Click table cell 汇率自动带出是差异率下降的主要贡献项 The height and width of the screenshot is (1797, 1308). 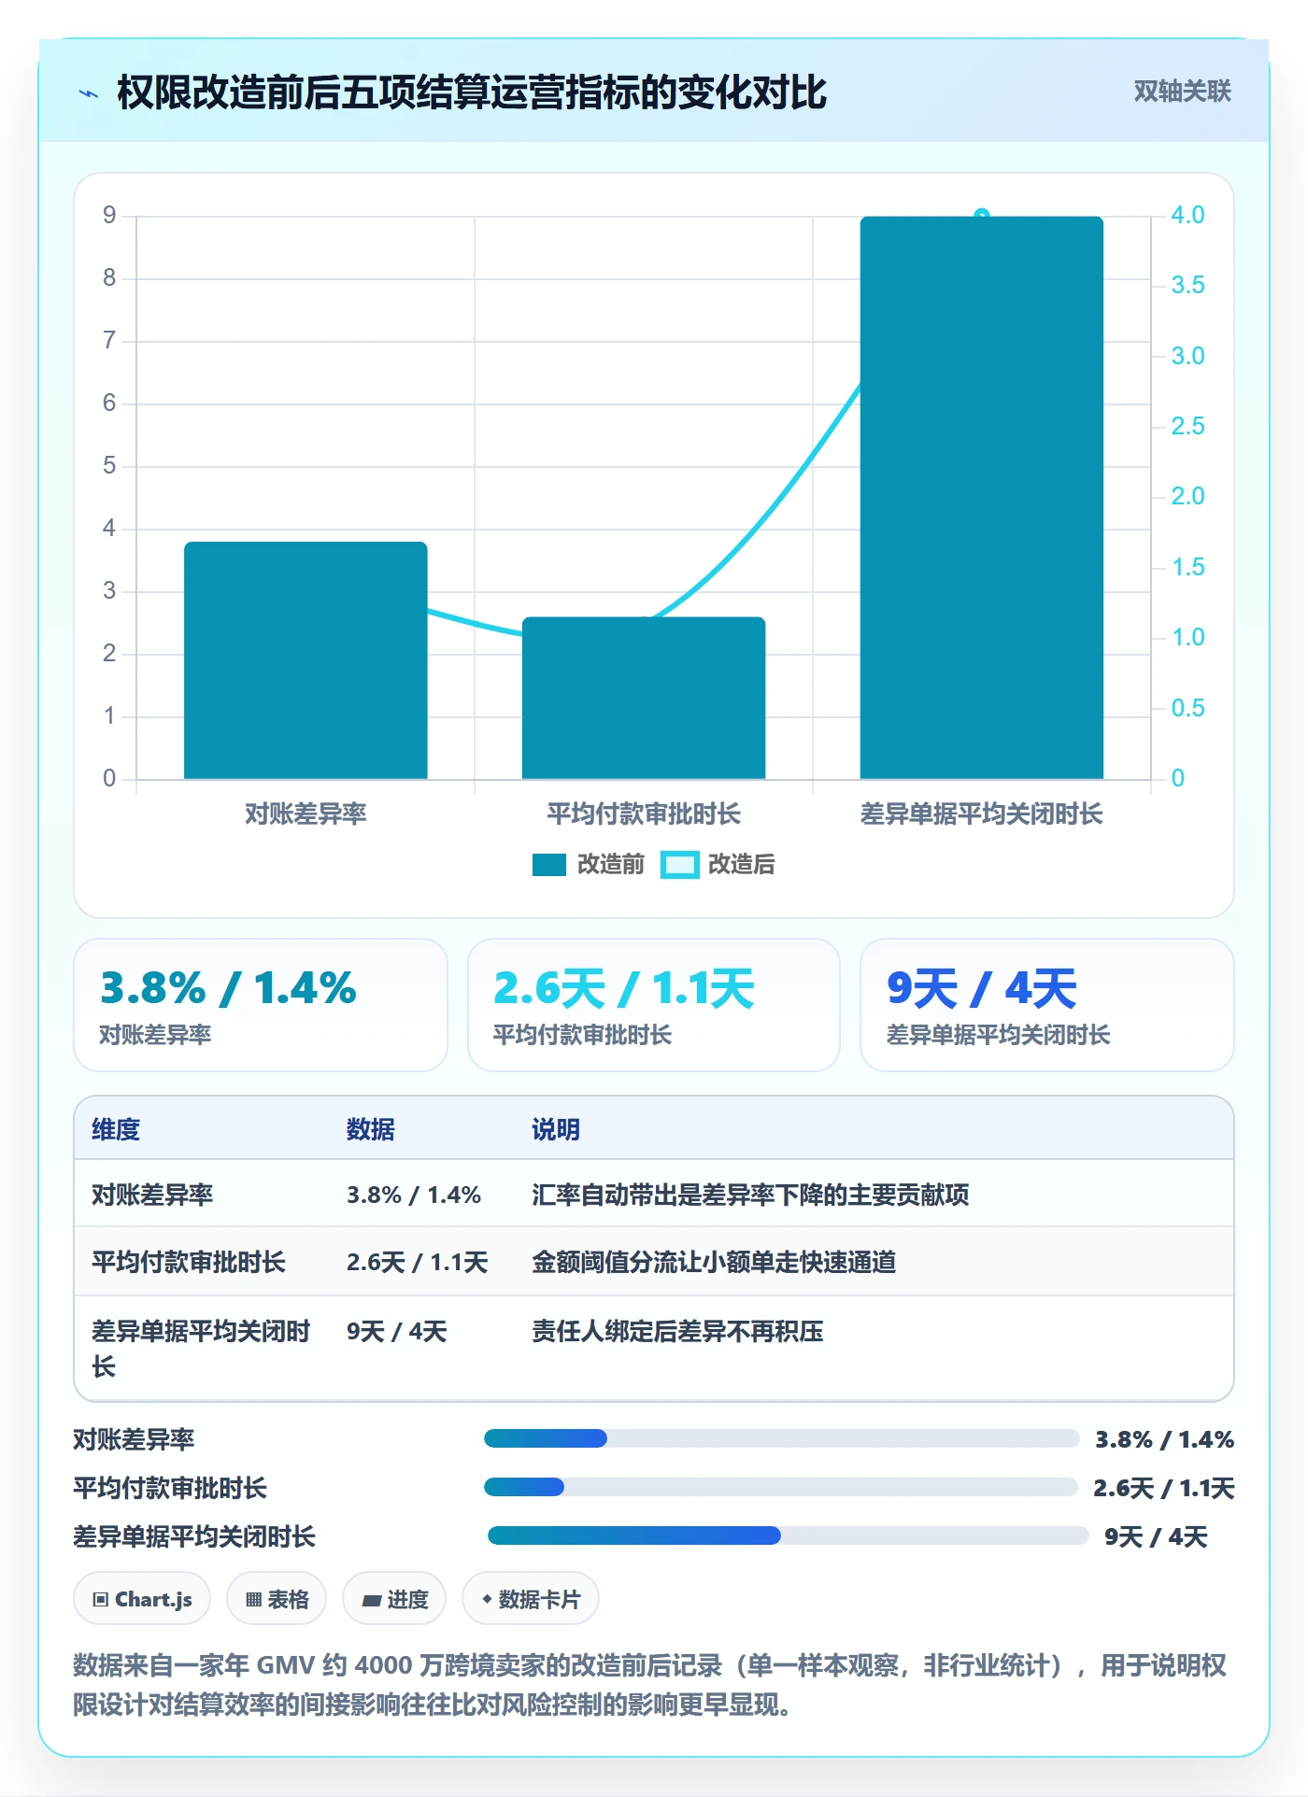coord(750,1195)
